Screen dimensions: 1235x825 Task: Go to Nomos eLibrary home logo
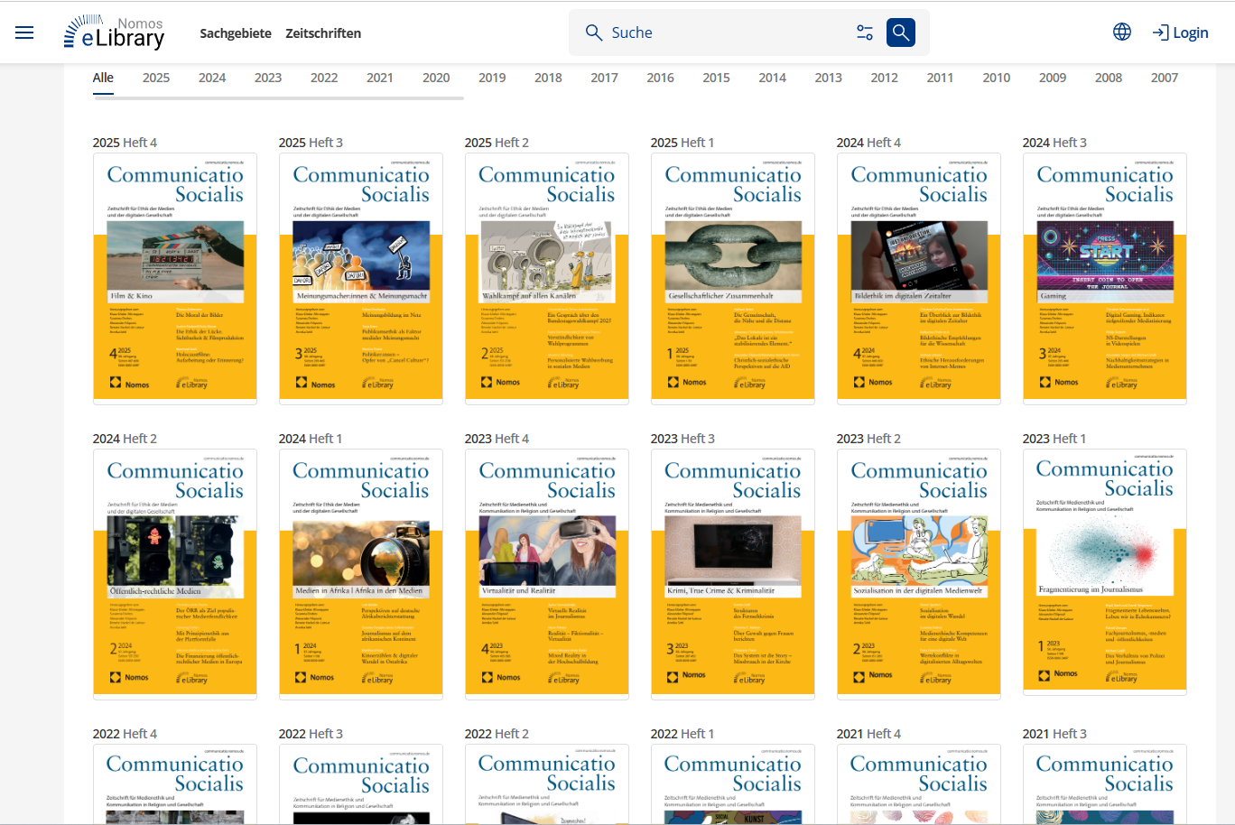pos(114,32)
